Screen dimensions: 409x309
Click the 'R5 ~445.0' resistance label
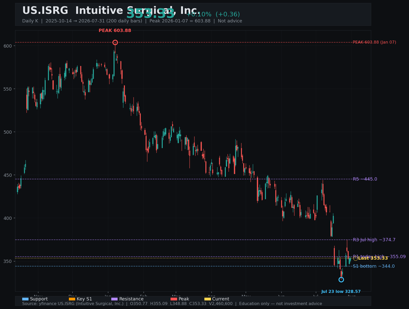point(365,179)
